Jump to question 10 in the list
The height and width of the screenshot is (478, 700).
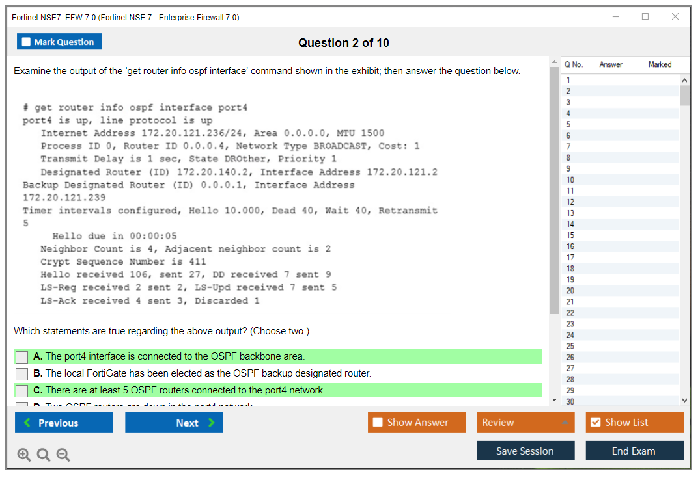click(x=570, y=180)
